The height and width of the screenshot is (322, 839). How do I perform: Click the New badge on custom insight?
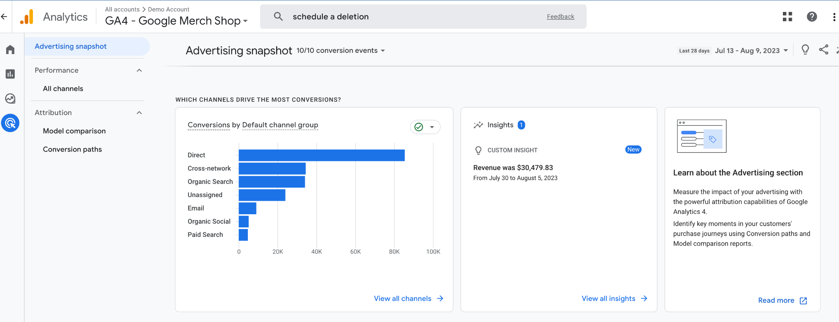633,150
